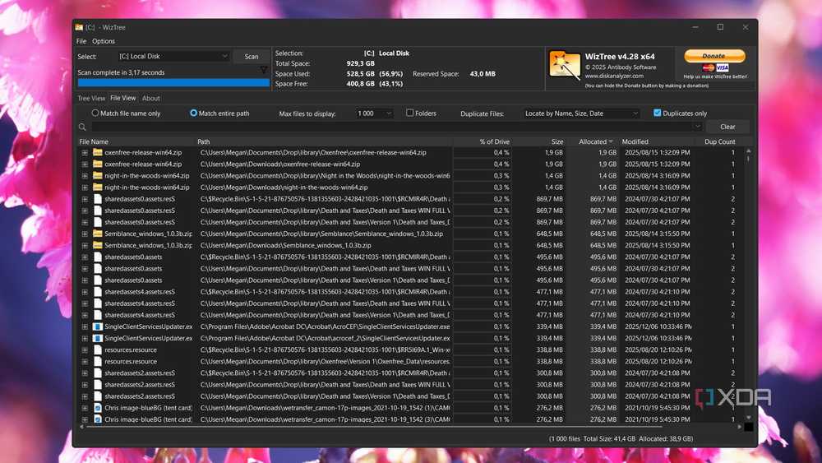Click the Donate button
The height and width of the screenshot is (463, 822).
coord(714,56)
